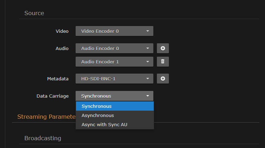This screenshot has height=148, width=265.
Task: Click the Video field label
Action: 62,31
